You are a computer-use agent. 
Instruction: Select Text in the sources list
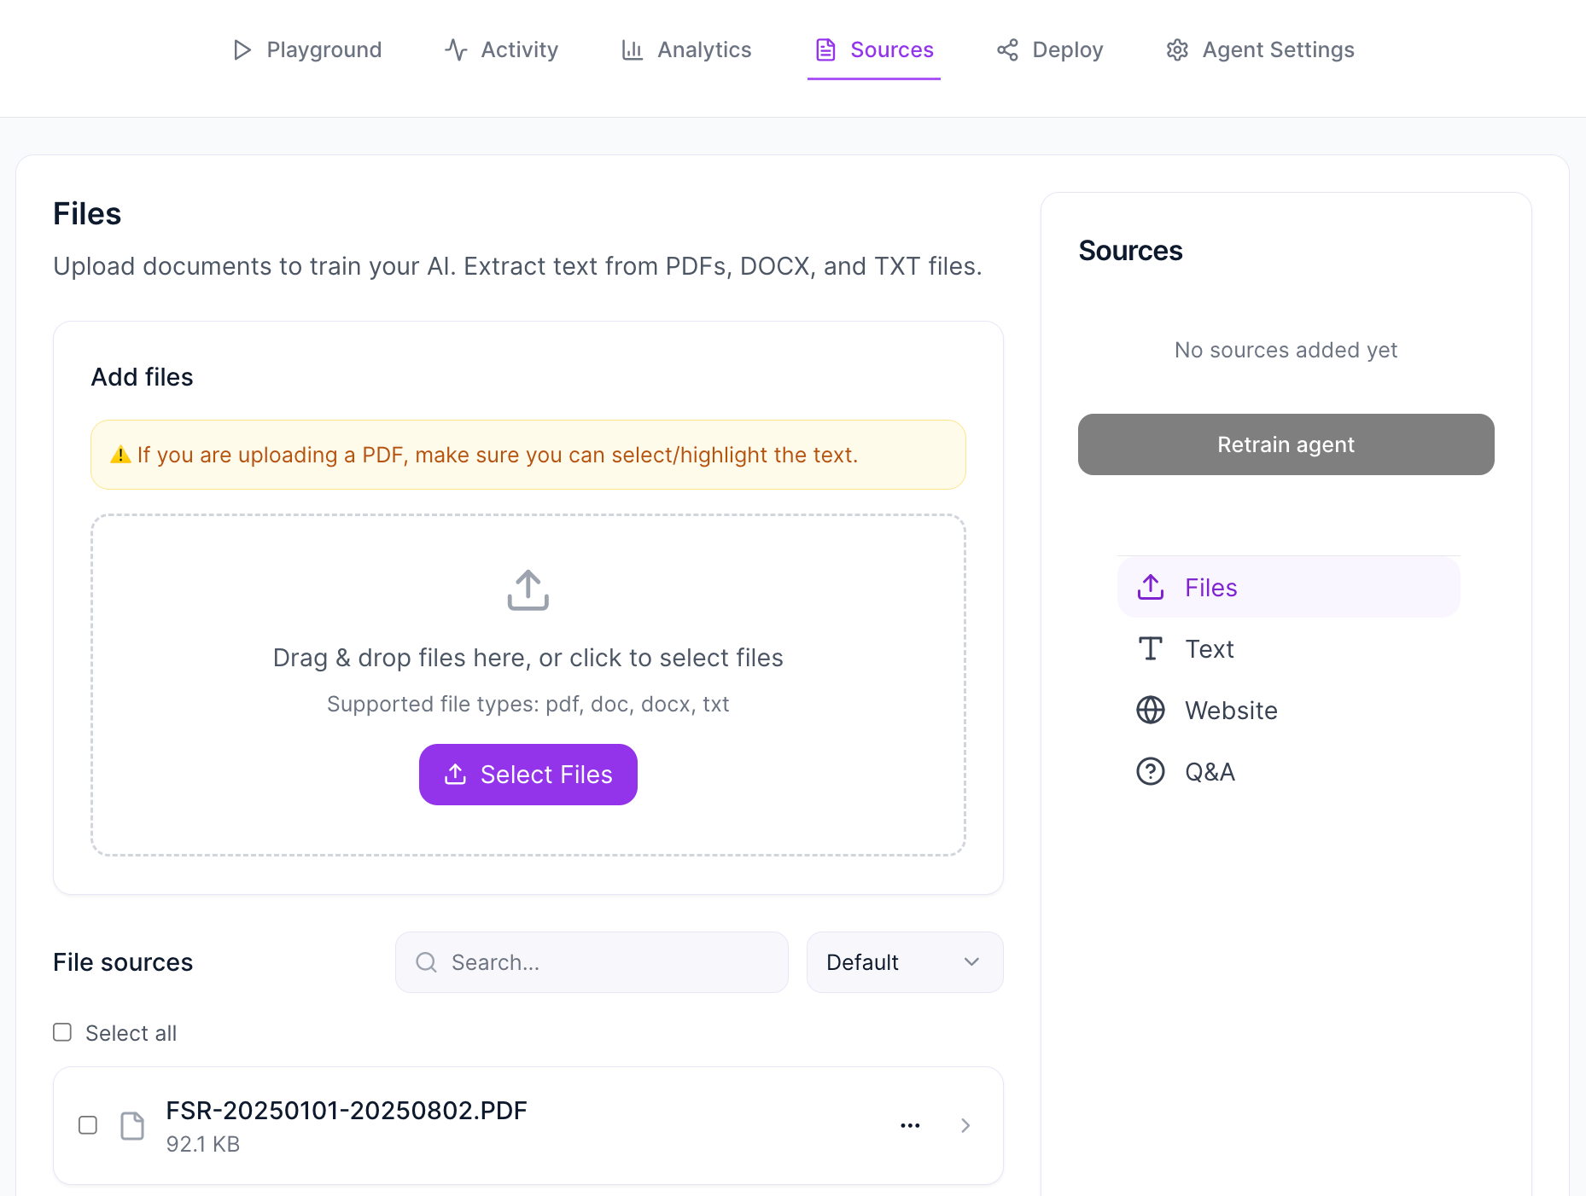(1289, 649)
